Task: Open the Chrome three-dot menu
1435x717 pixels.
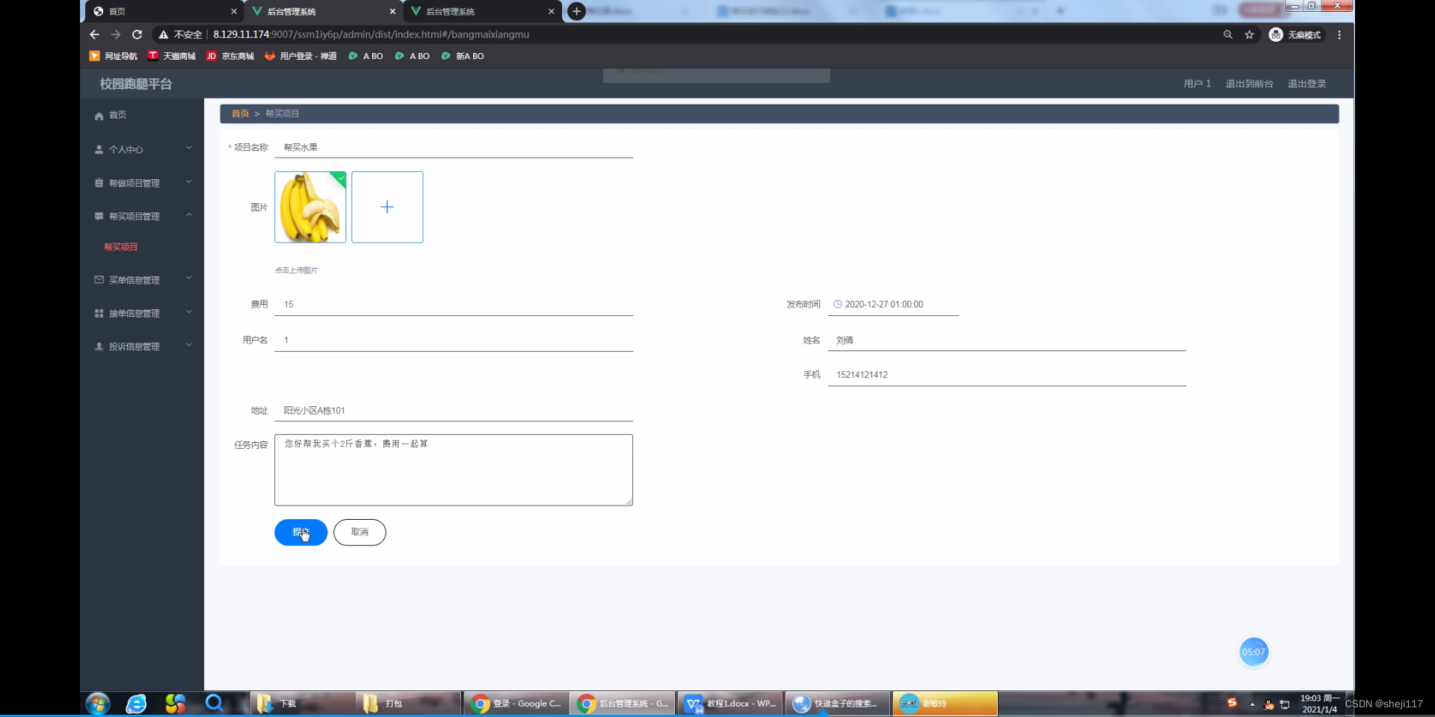Action: (x=1339, y=34)
